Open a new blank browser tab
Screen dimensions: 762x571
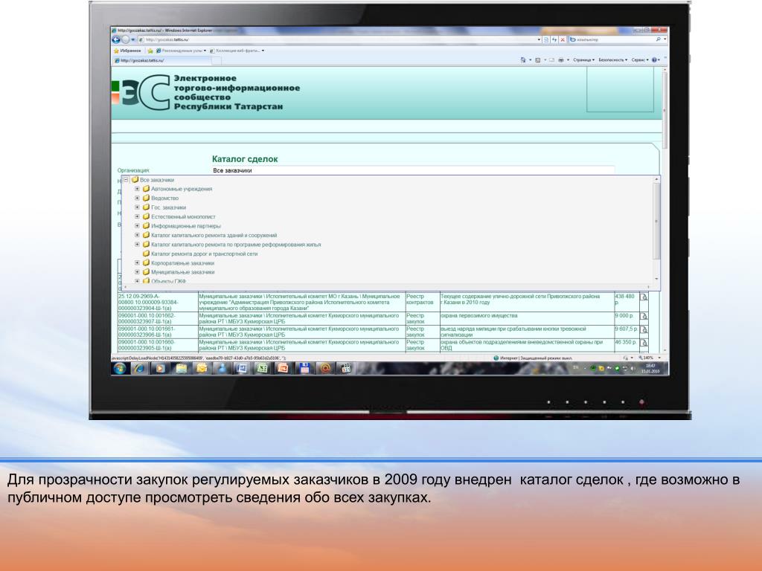[217, 61]
